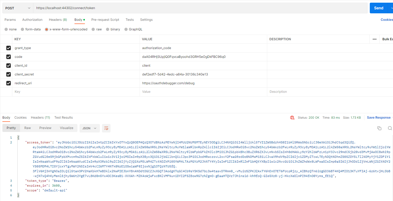Select the response Body tab
This screenshot has width=393, height=201.
tap(6, 118)
